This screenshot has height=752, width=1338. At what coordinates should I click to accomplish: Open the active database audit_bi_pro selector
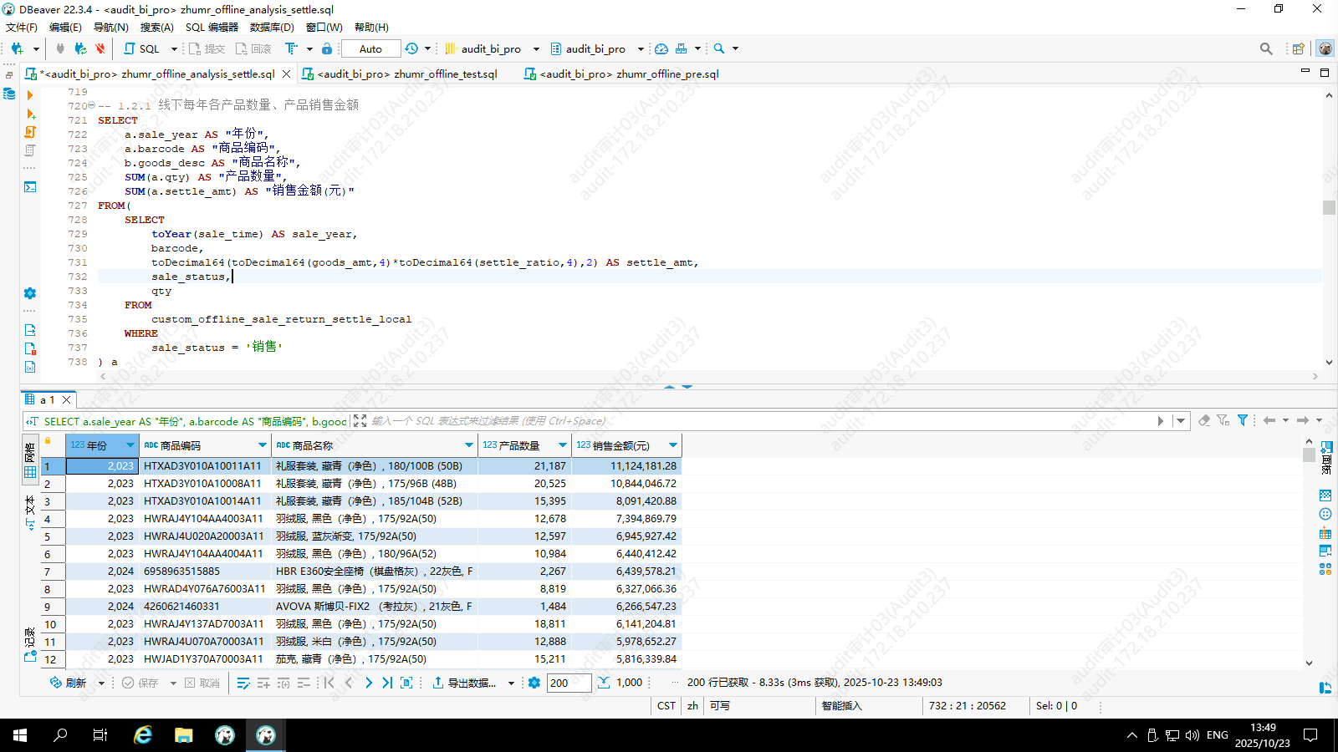[x=596, y=48]
